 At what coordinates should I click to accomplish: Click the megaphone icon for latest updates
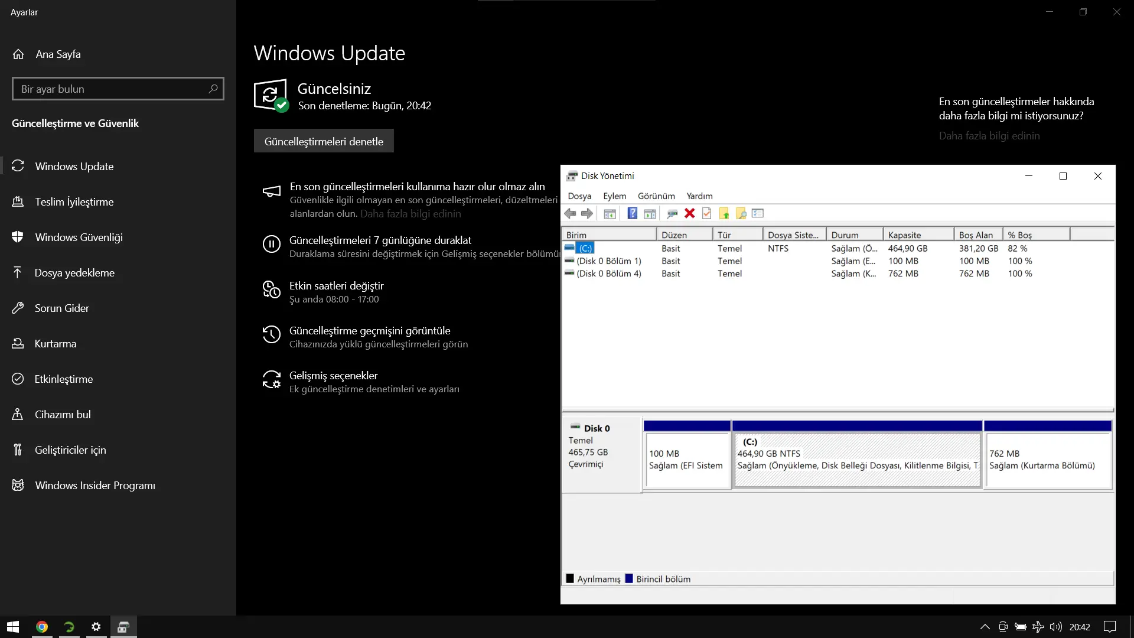272,191
